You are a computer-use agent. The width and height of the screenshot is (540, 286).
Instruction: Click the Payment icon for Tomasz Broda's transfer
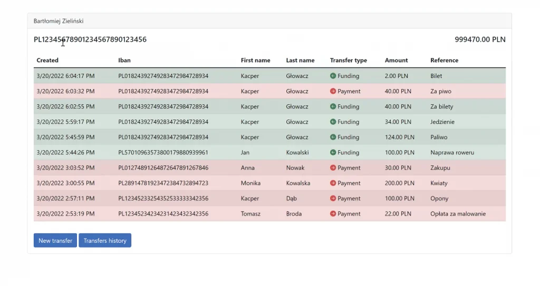tap(333, 213)
